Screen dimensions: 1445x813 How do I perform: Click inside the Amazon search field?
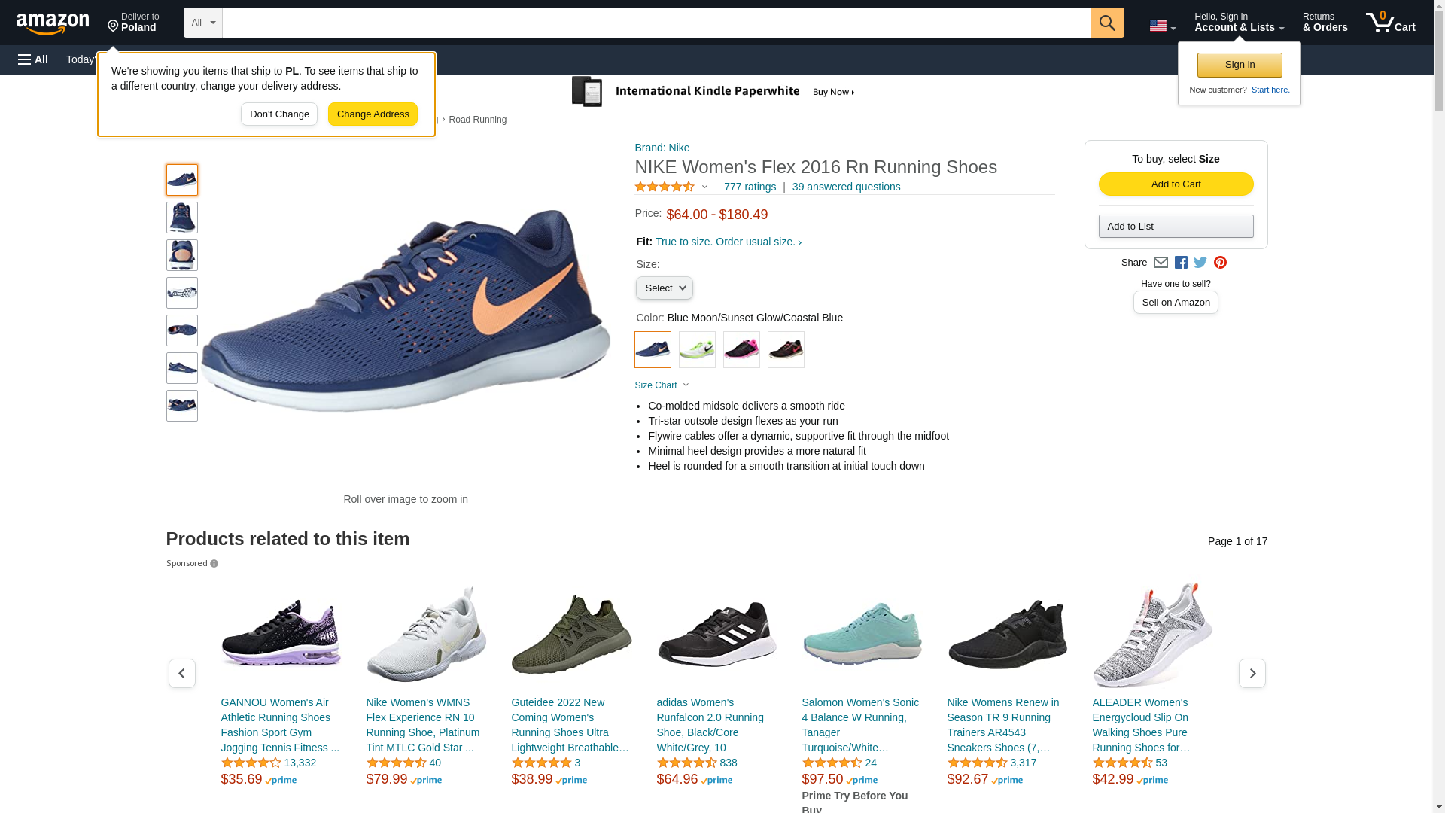point(656,23)
